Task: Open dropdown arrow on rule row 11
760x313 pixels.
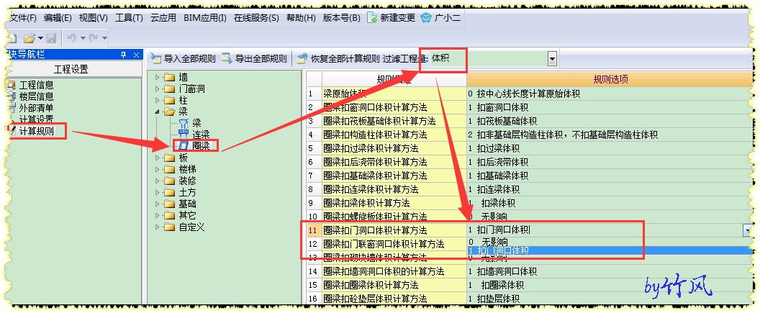Action: click(x=746, y=231)
